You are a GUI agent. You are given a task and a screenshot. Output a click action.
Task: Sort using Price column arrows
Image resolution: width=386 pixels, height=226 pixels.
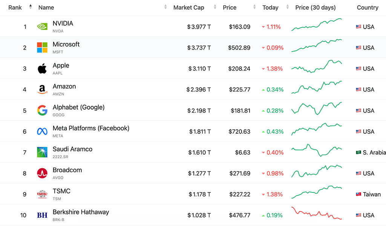click(x=254, y=7)
